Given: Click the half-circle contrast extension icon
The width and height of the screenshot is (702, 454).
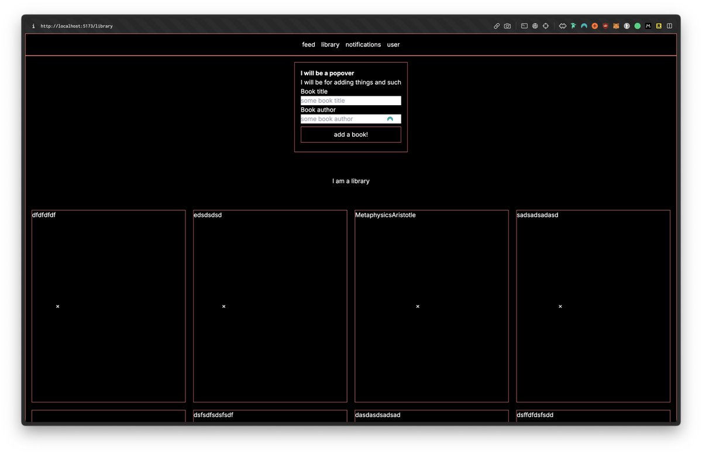Looking at the screenshot, I should pyautogui.click(x=627, y=26).
